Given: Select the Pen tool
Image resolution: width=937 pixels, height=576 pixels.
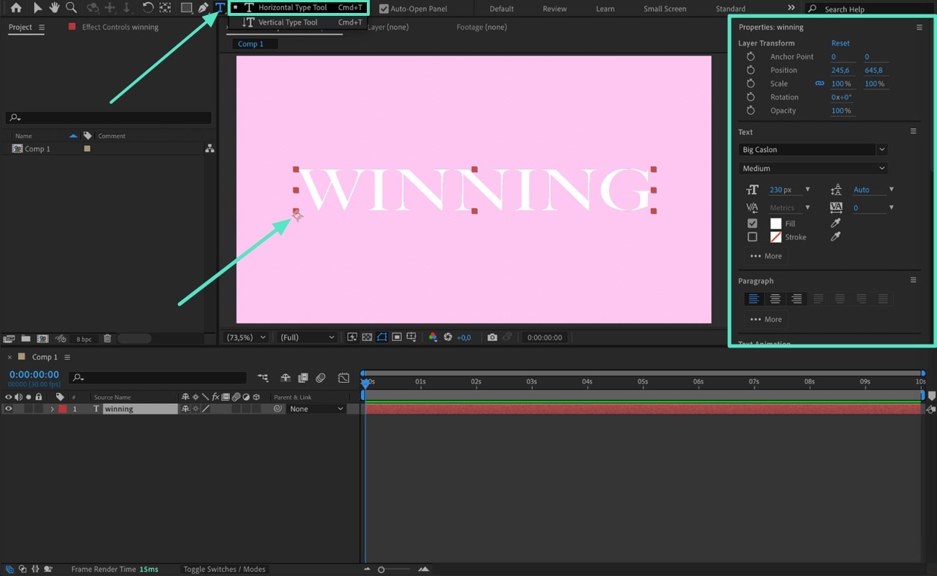Looking at the screenshot, I should 203,8.
